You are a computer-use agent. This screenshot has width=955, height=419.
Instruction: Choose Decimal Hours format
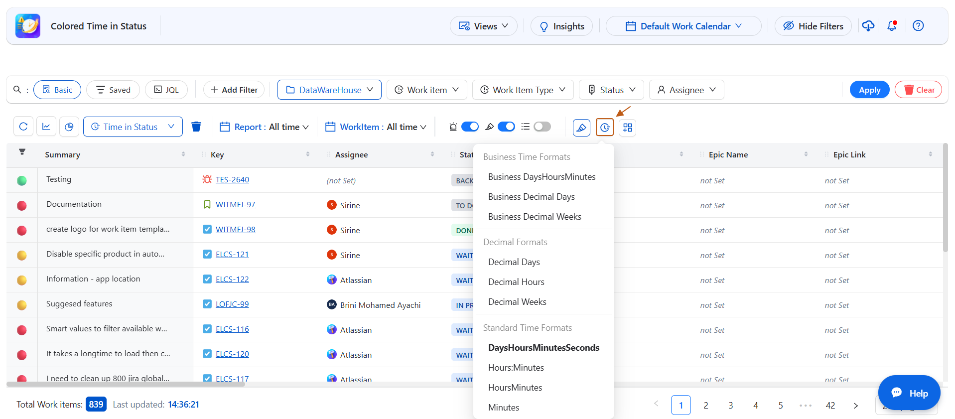pyautogui.click(x=516, y=282)
